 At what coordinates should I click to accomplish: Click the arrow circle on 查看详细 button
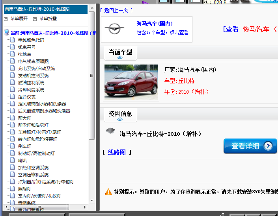click(x=268, y=146)
